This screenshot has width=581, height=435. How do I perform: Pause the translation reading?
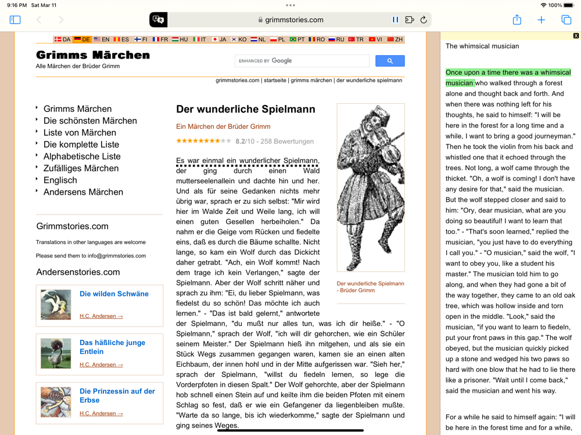(x=395, y=20)
